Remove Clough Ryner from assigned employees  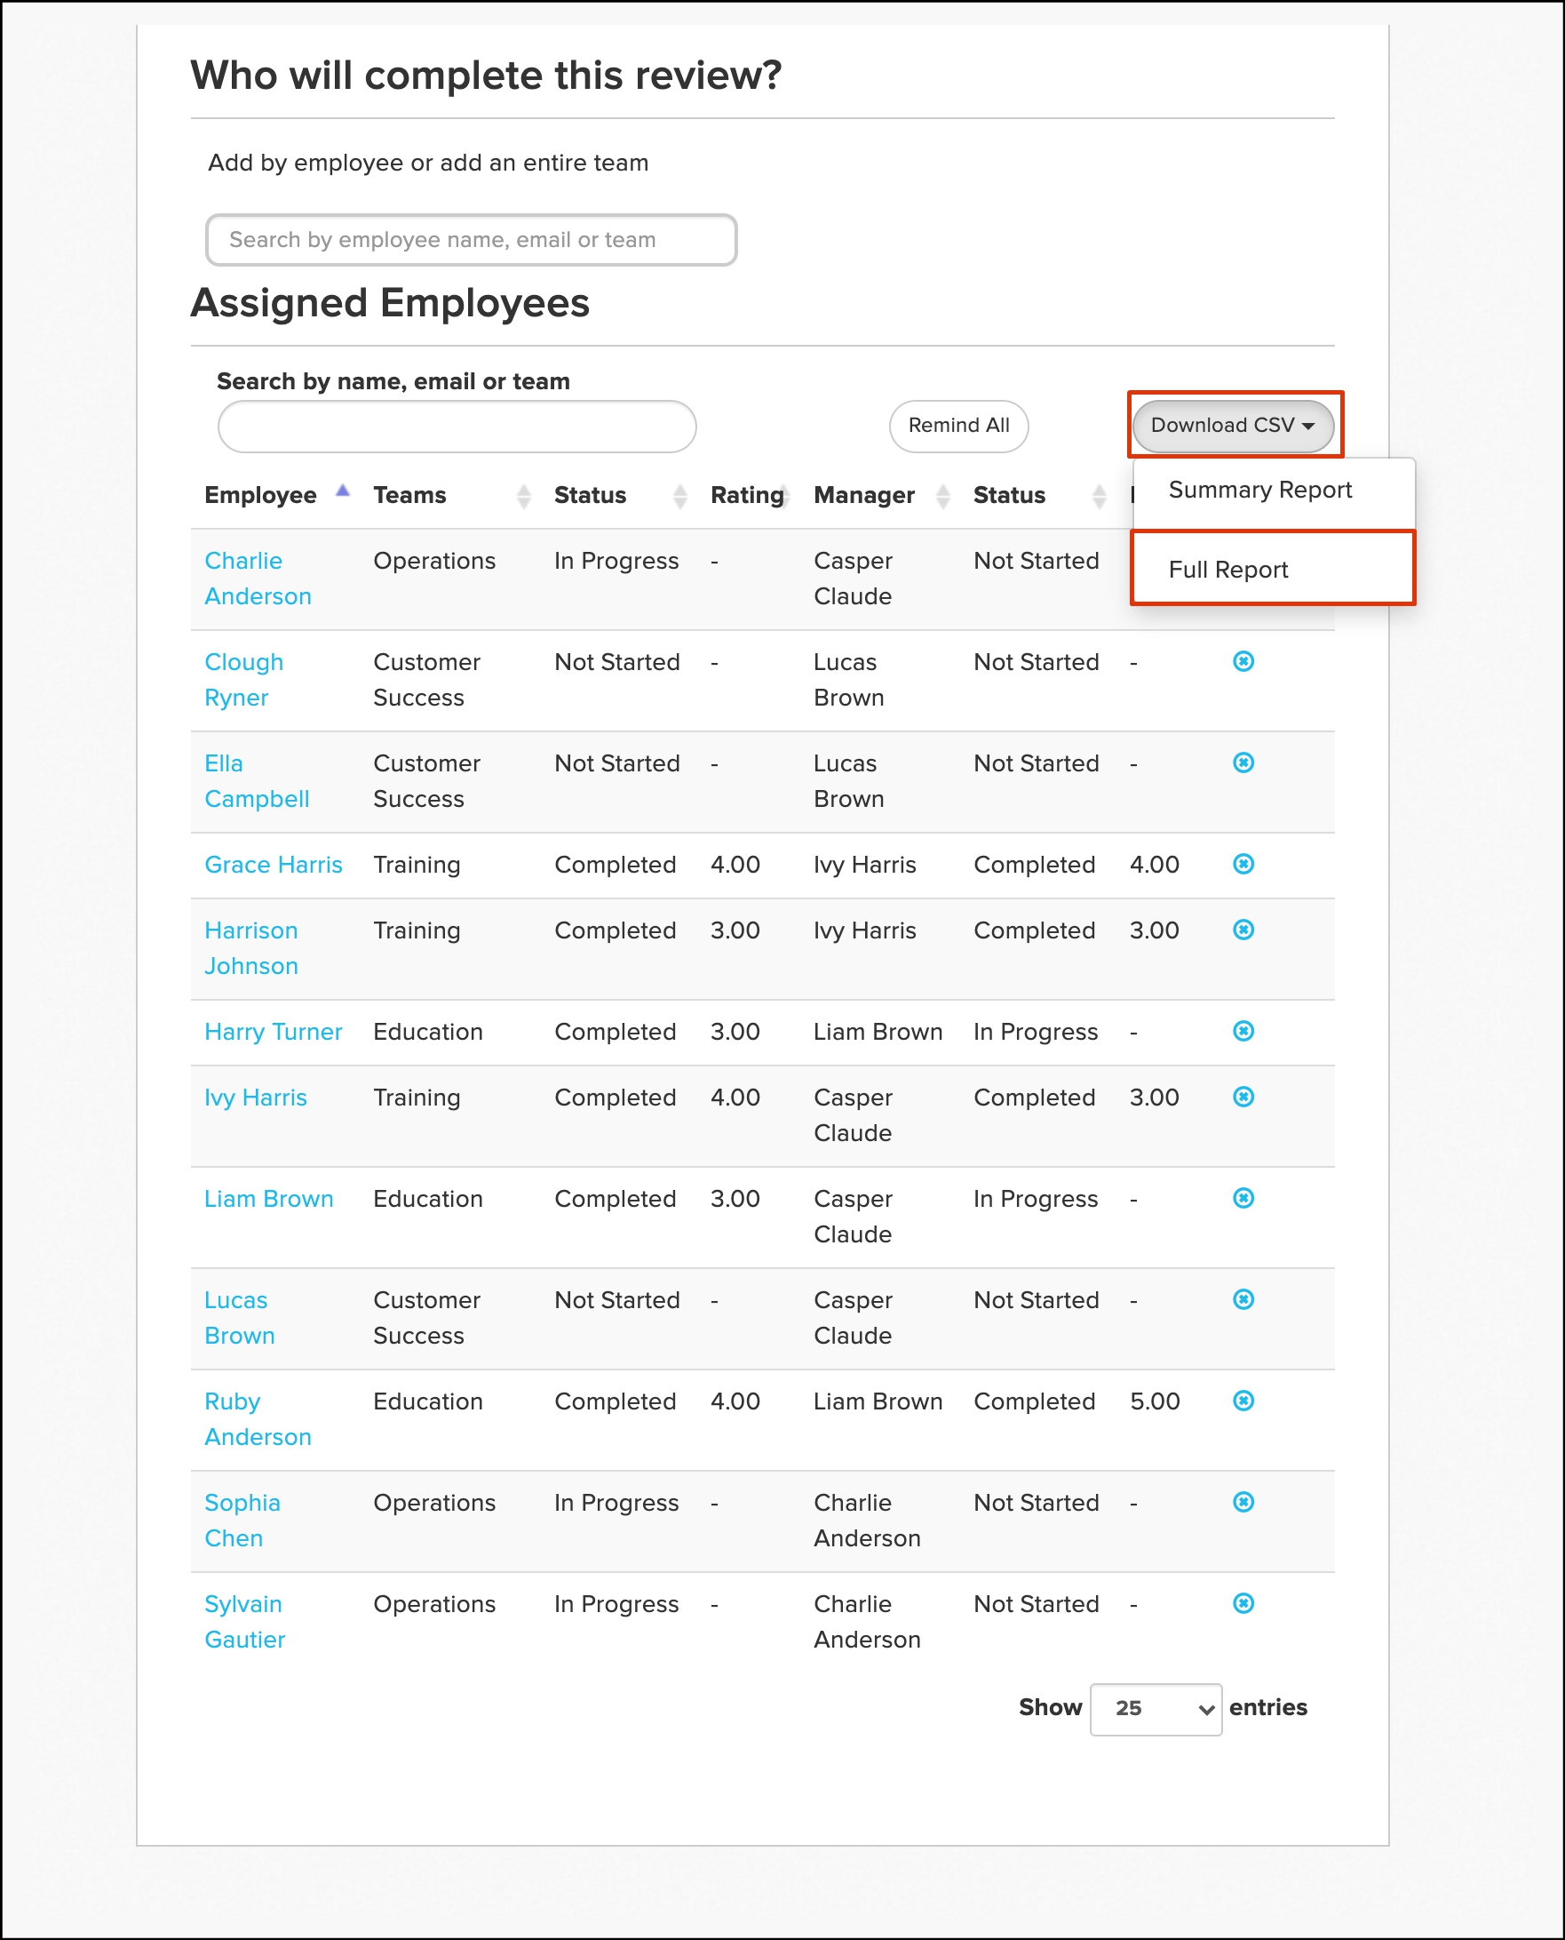point(1243,661)
